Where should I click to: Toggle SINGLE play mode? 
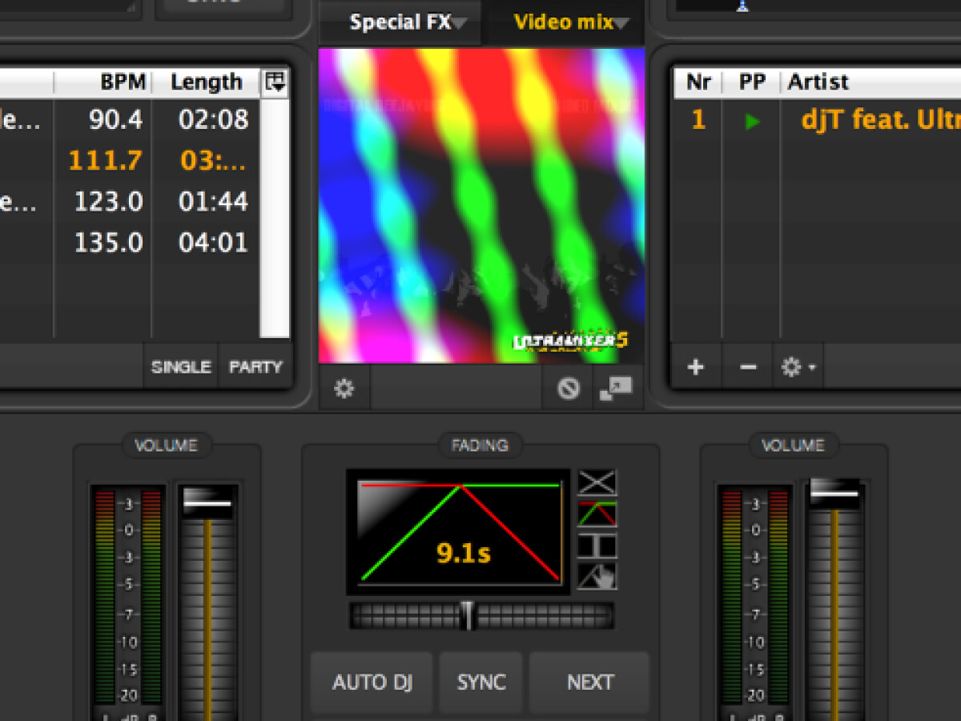point(181,368)
